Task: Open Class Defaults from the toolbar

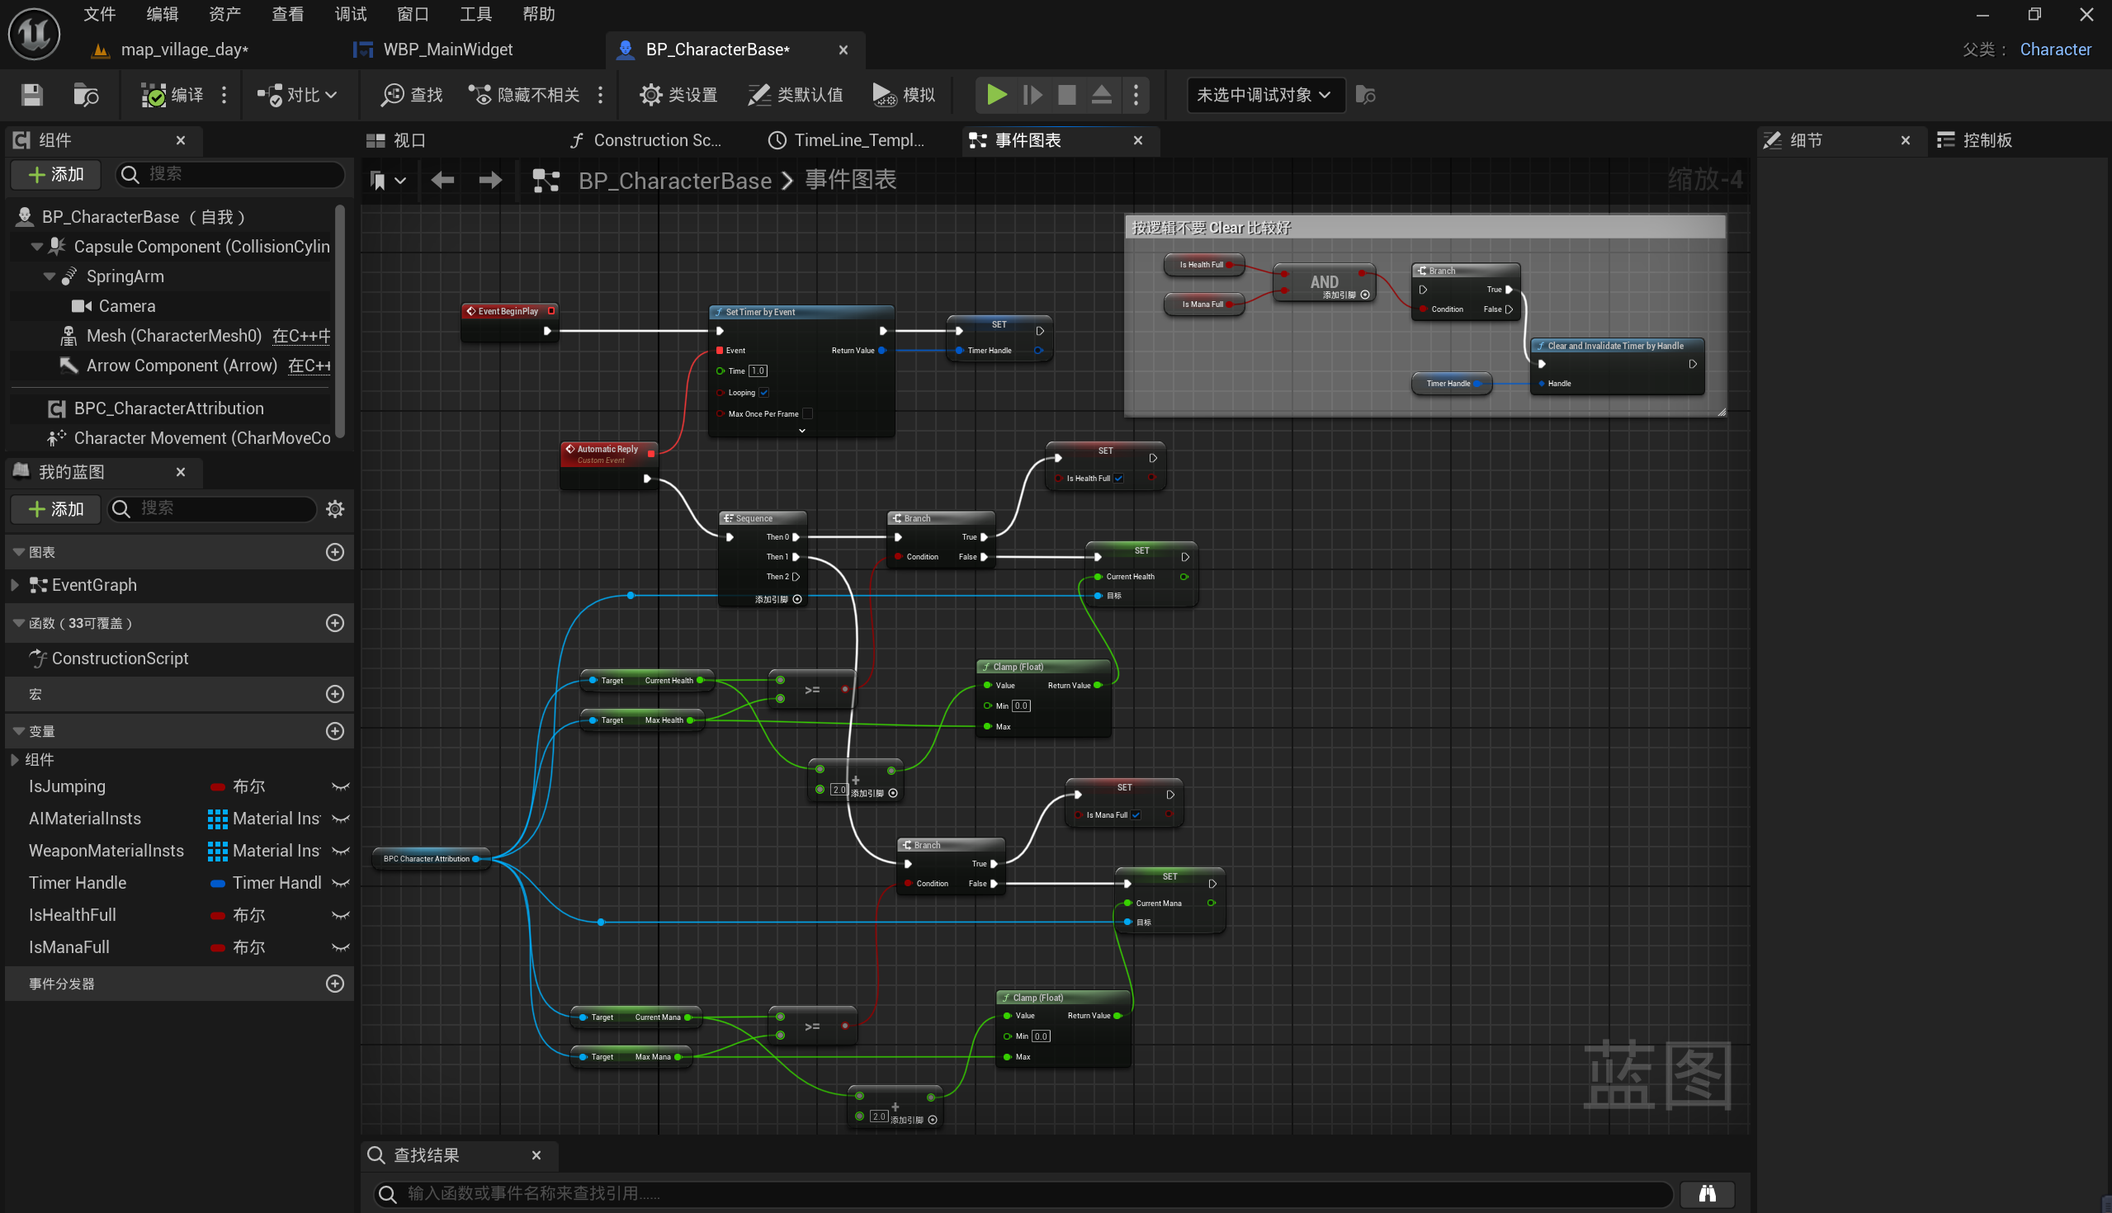Action: [795, 95]
